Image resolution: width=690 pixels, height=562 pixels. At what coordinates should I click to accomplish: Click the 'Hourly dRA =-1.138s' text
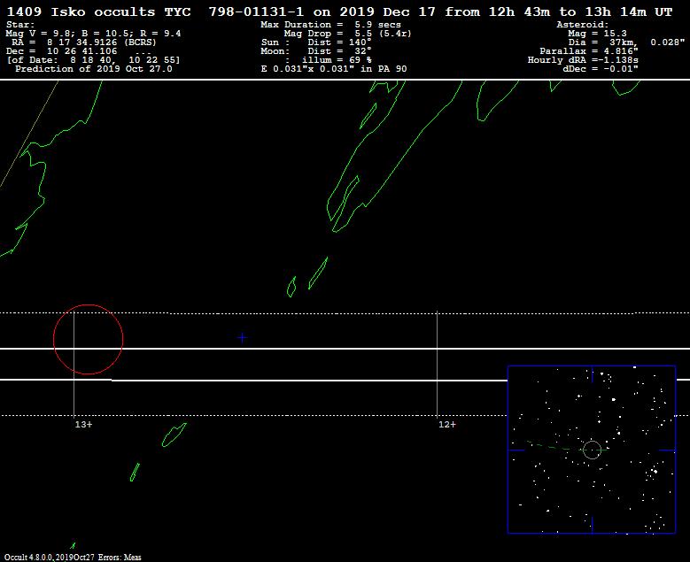click(583, 60)
